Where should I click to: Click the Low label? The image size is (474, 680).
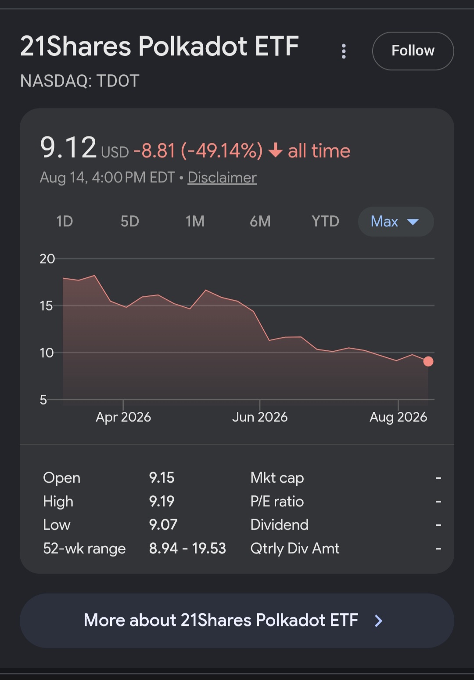(x=57, y=525)
